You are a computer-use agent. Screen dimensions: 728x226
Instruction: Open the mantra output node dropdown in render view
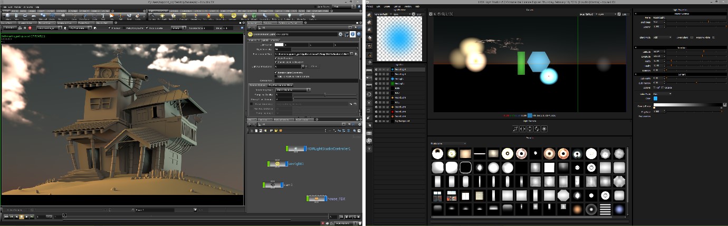click(x=49, y=28)
